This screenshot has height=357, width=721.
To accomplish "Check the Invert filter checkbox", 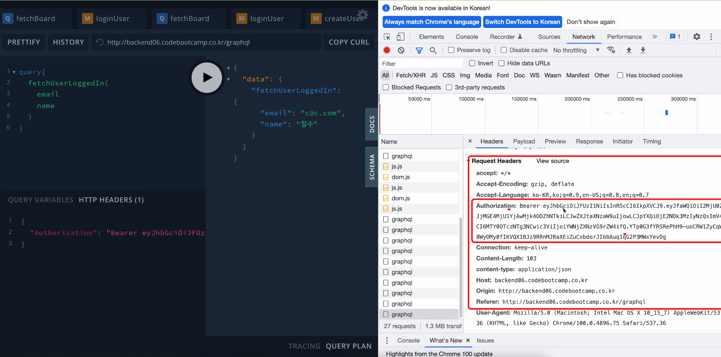I will pos(472,63).
